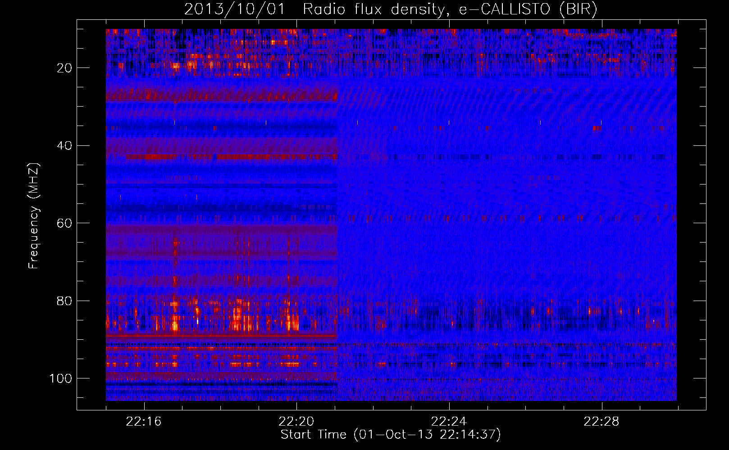Click the 40 MHz frequency tick label
This screenshot has height=450, width=729.
[x=65, y=146]
